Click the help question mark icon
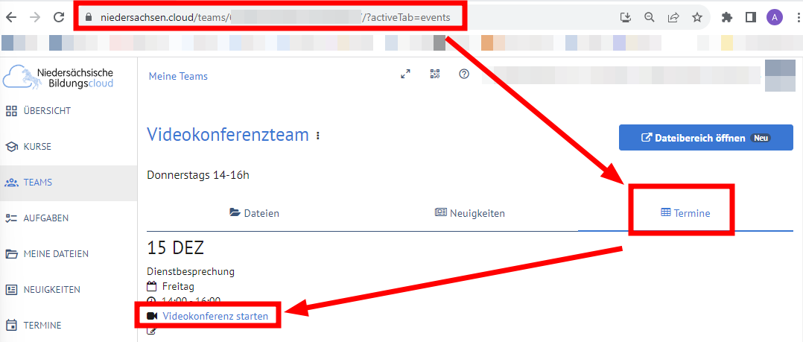The image size is (803, 342). [x=464, y=75]
